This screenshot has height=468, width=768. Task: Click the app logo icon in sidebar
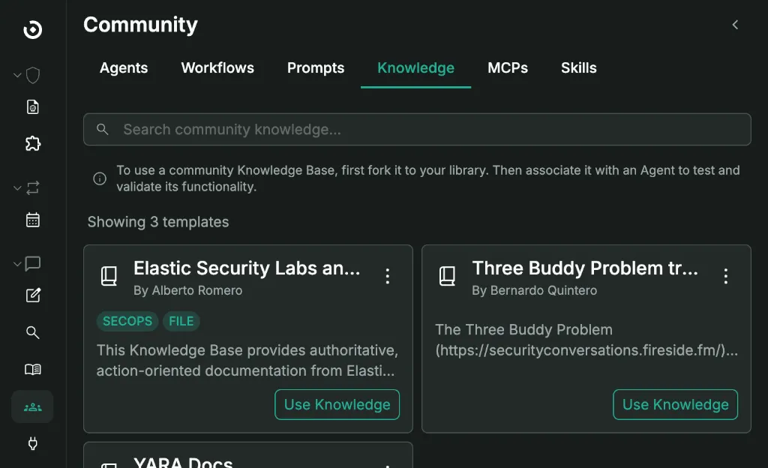(33, 30)
